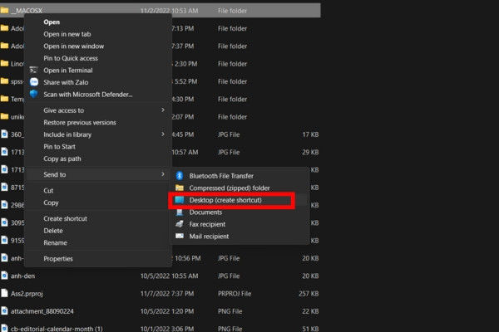Select file name anh-den

pyautogui.click(x=23, y=276)
